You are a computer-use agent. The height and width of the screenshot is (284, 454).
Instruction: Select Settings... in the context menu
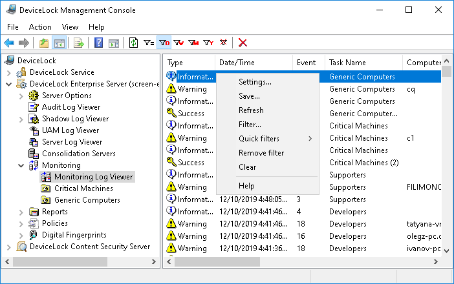255,82
